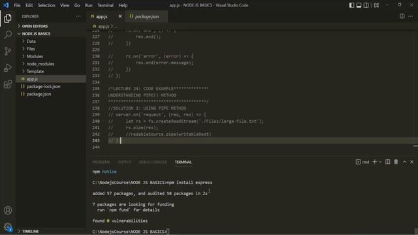Screen dimensions: 418x235
Task: Open package-lock.json in the file tree
Action: tap(51, 86)
